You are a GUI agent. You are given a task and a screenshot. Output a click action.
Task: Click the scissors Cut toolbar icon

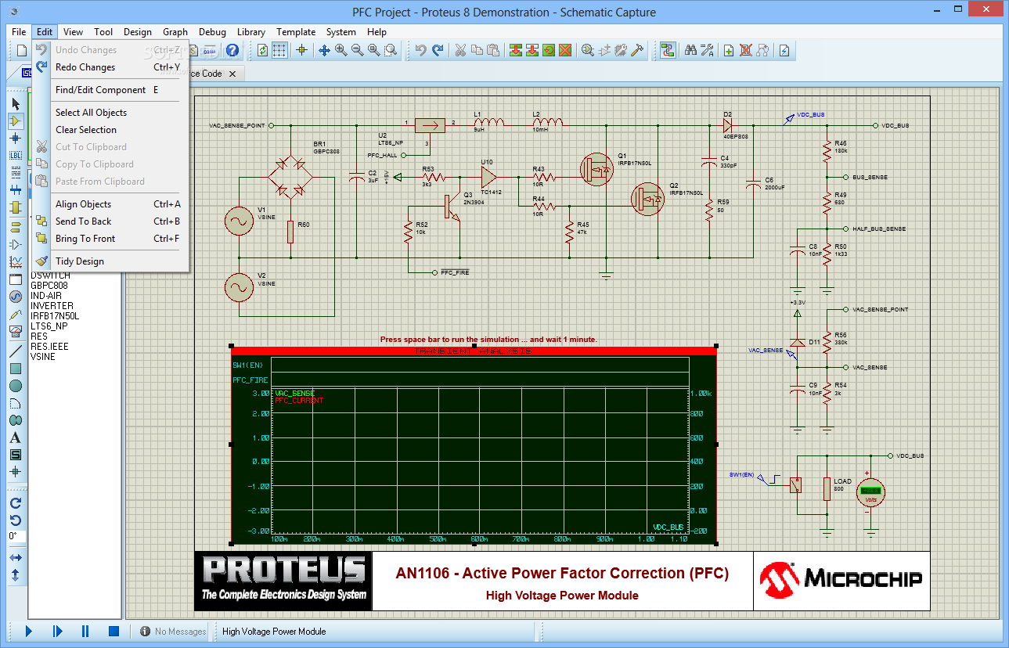[460, 50]
